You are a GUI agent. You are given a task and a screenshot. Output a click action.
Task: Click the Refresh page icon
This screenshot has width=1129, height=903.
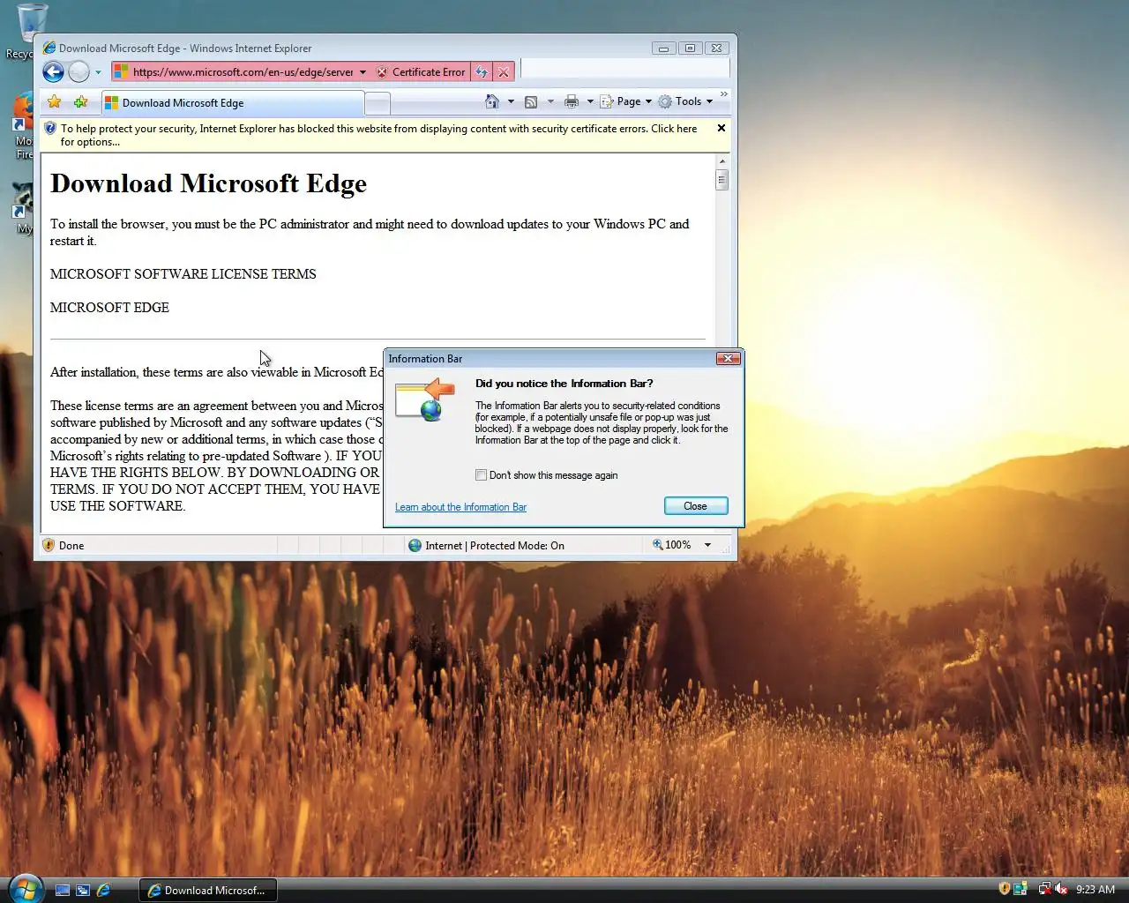482,72
